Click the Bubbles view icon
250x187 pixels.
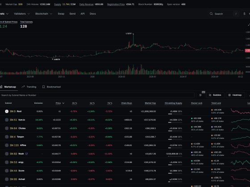click(210, 95)
